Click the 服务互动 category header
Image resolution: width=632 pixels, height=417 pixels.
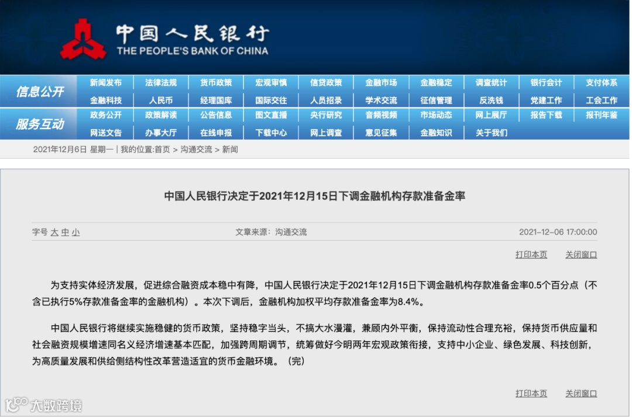click(x=40, y=124)
